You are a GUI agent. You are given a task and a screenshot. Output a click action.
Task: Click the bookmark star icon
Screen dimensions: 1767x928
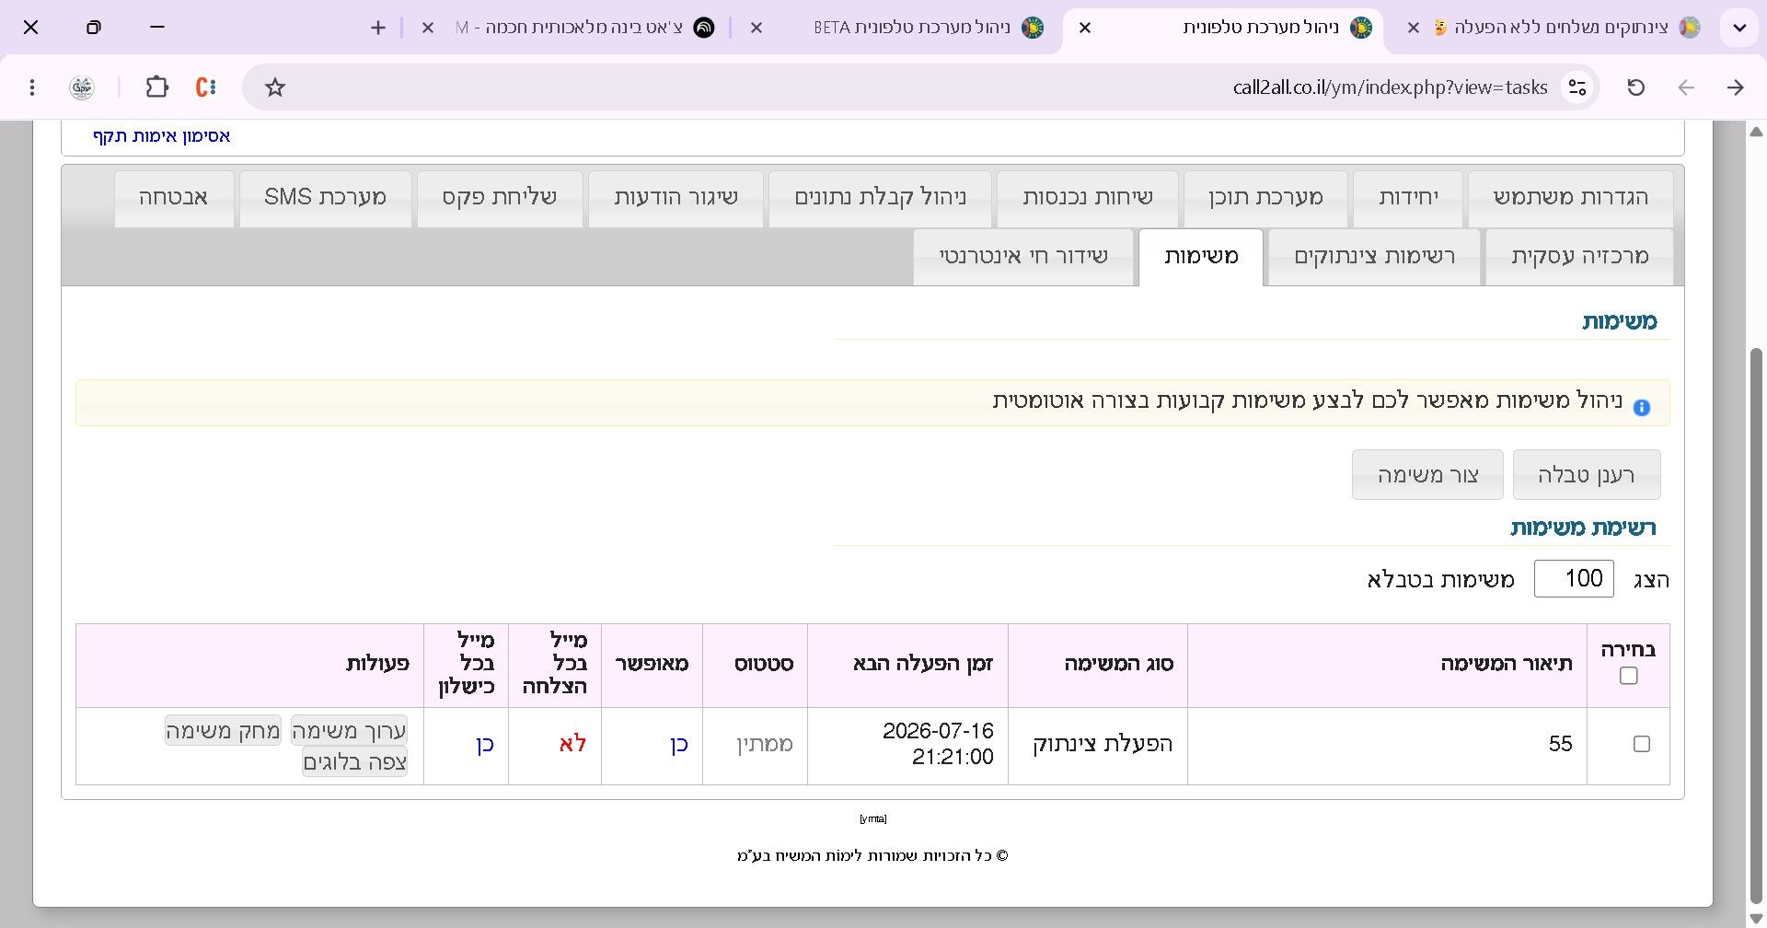275,87
